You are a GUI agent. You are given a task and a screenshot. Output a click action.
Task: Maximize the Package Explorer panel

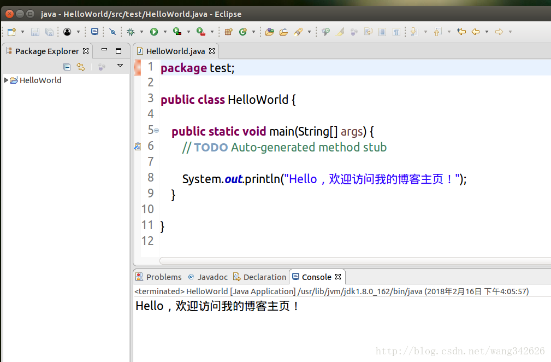click(119, 51)
